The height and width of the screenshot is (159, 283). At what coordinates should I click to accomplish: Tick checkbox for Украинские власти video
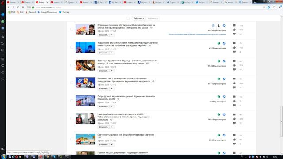point(72,47)
